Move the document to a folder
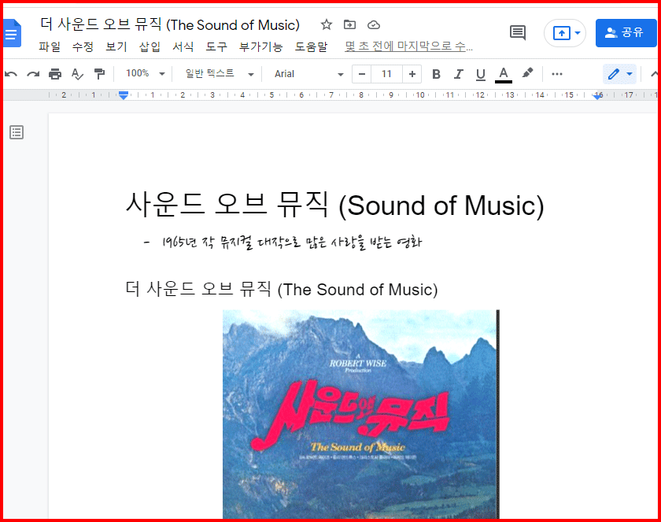Viewport: 661px width, 522px height. coord(349,25)
